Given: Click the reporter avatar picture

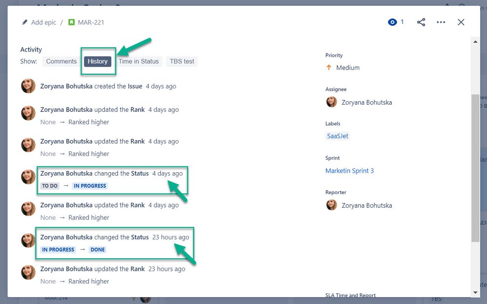Looking at the screenshot, I should (332, 205).
